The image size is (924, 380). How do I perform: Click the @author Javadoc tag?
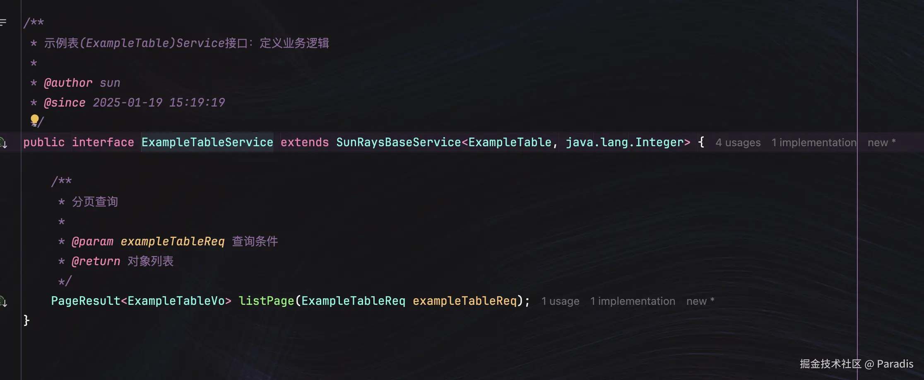point(68,83)
